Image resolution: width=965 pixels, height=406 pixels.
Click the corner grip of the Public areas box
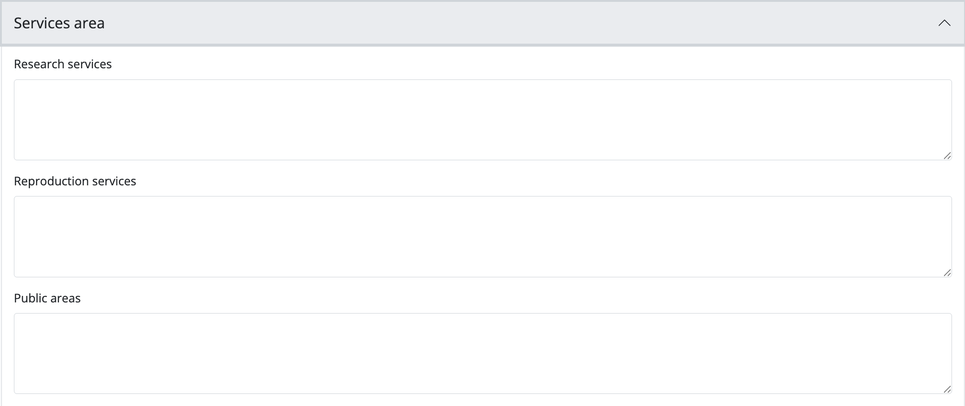(947, 390)
